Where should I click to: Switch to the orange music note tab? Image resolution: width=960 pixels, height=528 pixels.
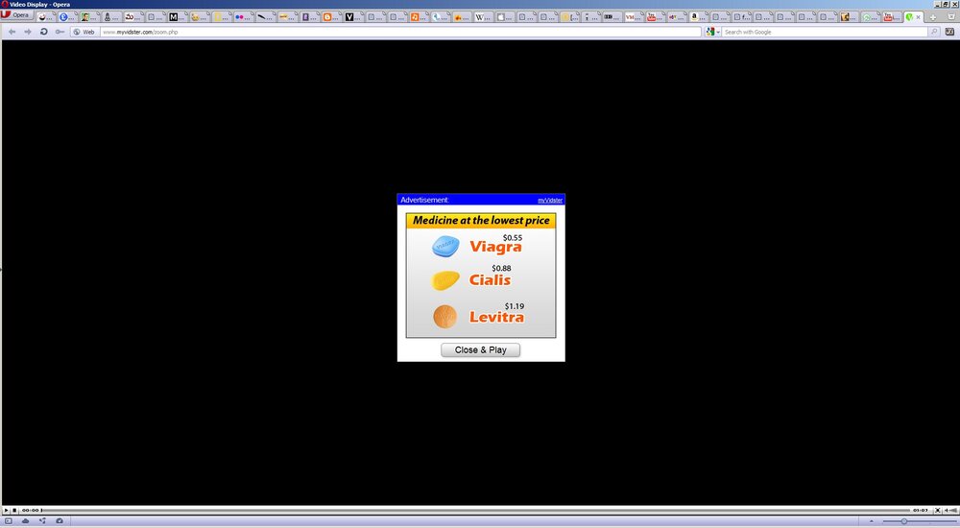coord(419,17)
